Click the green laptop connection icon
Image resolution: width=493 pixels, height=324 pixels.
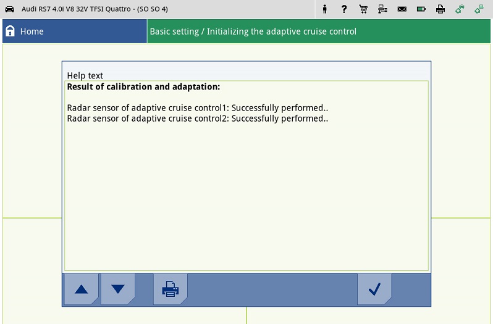(x=478, y=9)
